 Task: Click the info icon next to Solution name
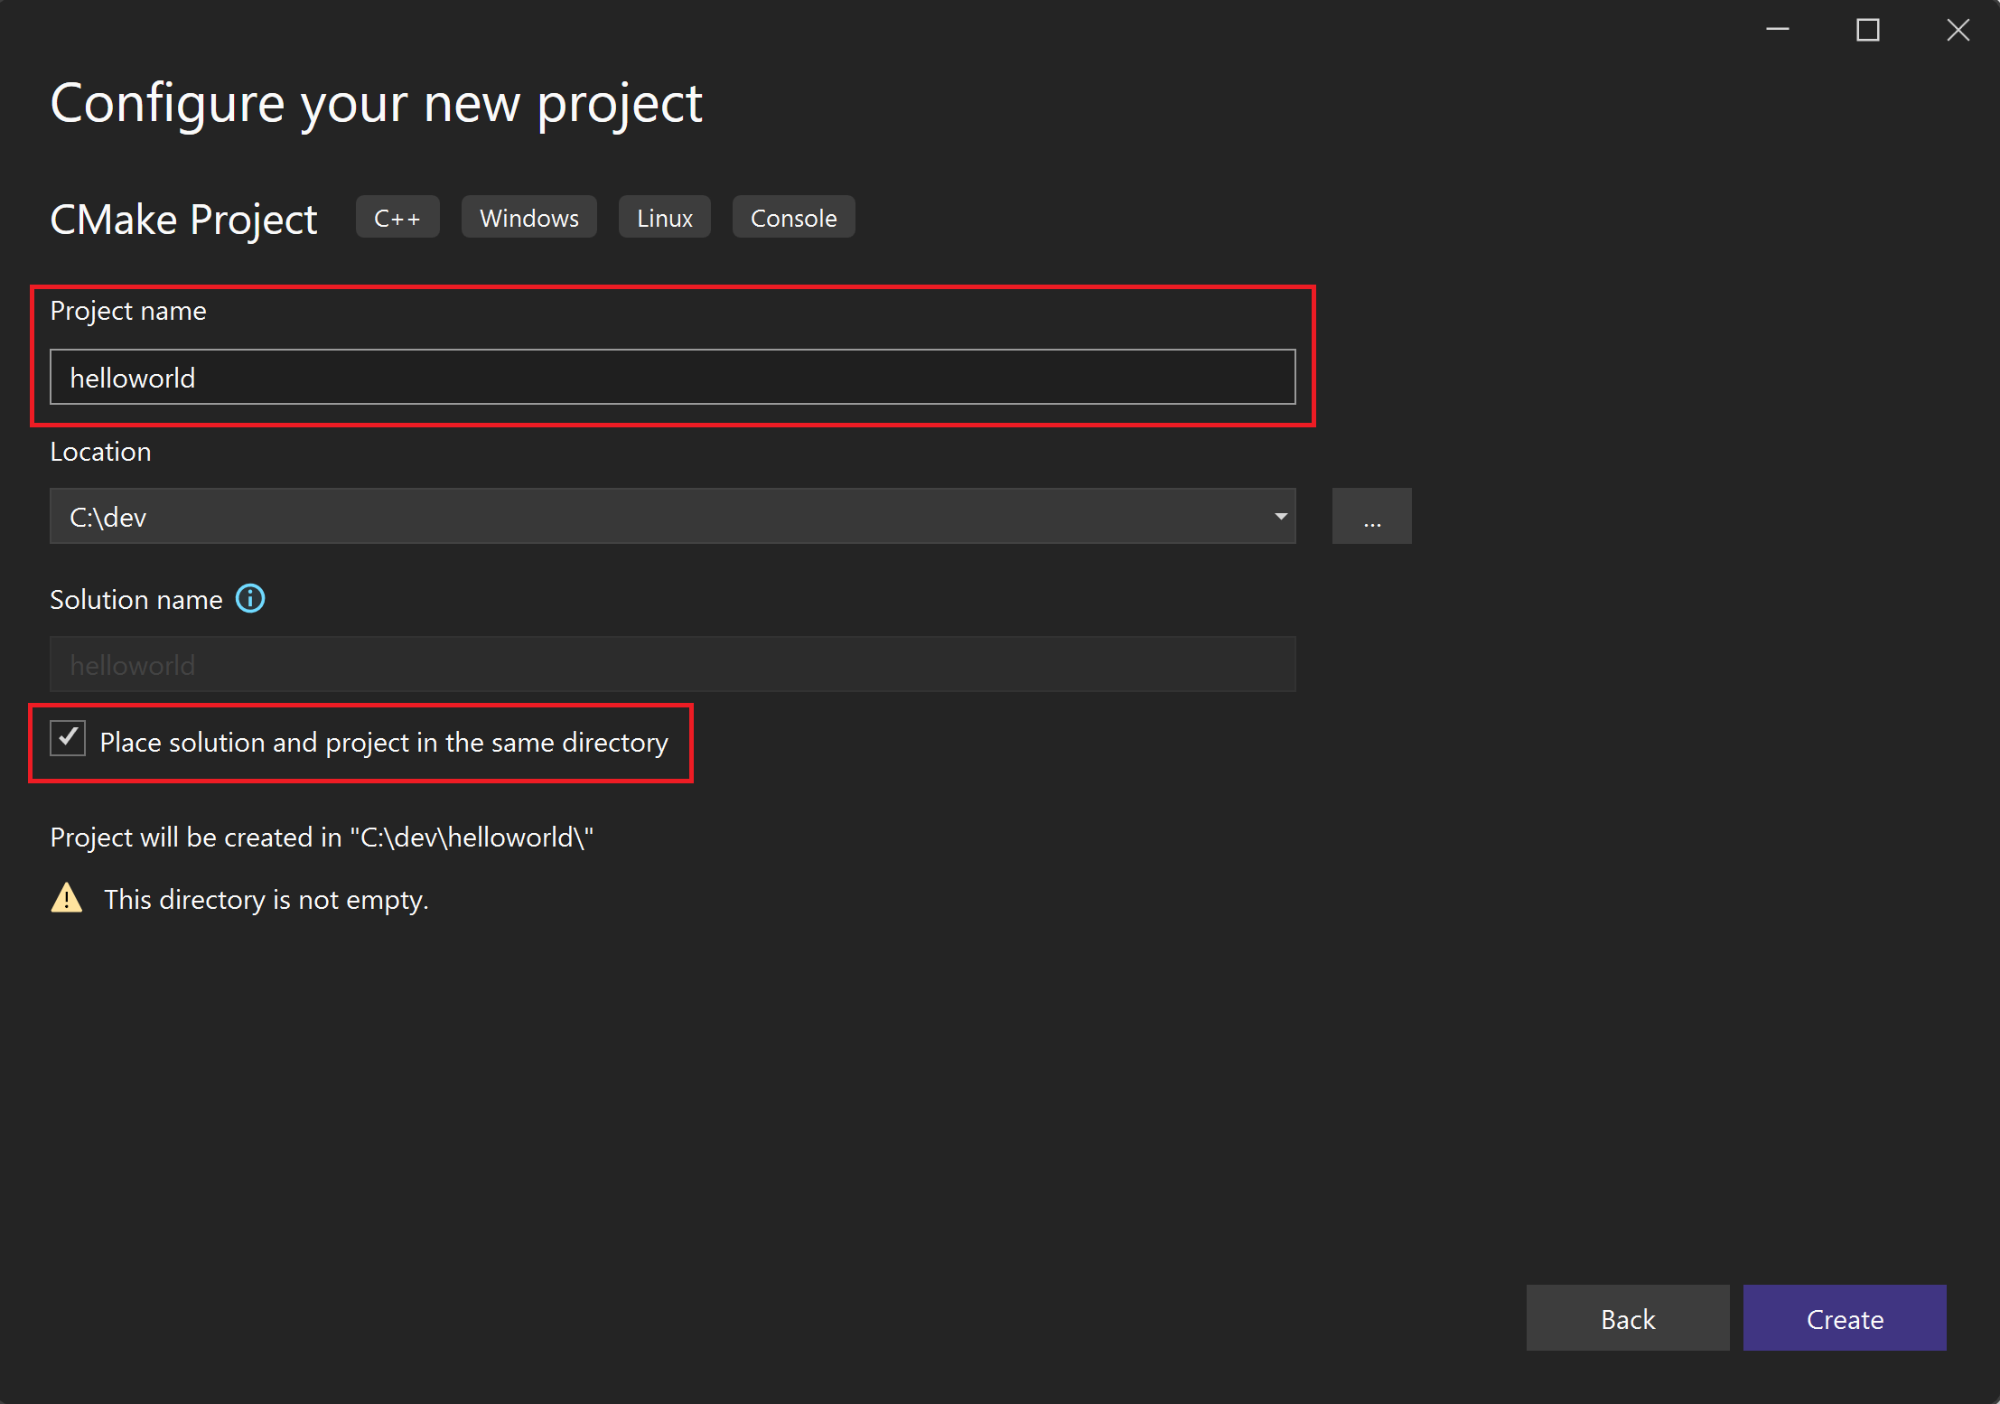click(249, 600)
